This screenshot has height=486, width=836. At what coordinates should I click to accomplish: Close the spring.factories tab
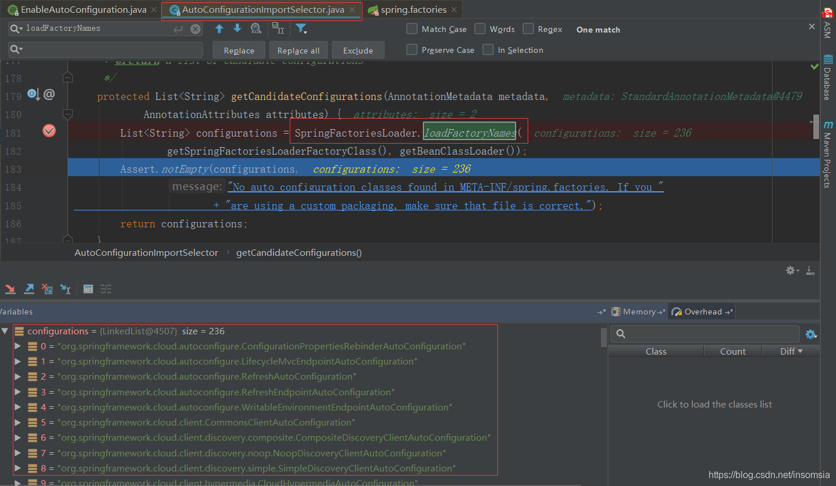coord(454,10)
